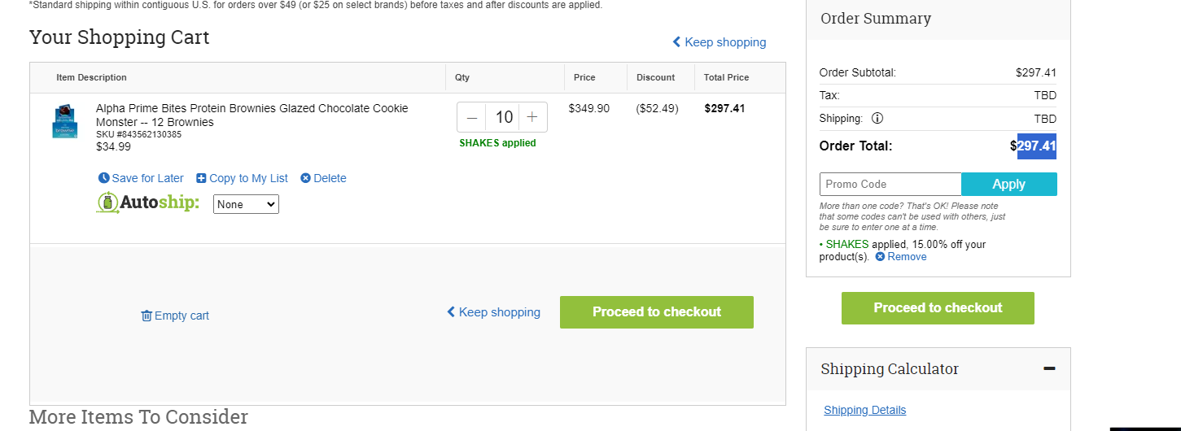The image size is (1181, 431).
Task: Click Proceed to checkout below the cart
Action: pos(657,312)
